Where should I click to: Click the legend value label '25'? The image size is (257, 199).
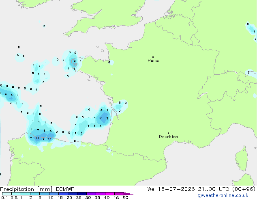79,197
